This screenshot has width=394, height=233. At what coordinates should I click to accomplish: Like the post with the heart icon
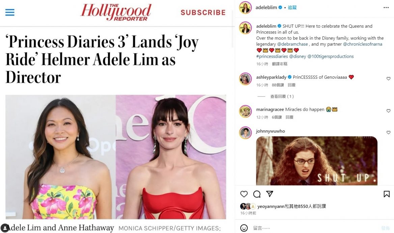(x=244, y=194)
